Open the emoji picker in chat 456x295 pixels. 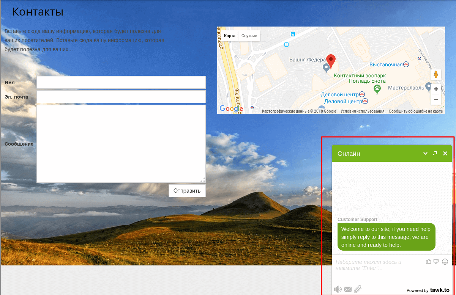tap(445, 261)
